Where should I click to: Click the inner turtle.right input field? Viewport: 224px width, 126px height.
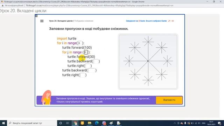click(88, 66)
